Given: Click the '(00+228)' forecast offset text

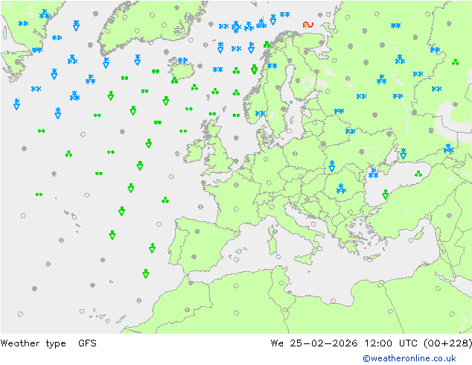Looking at the screenshot, I should click(x=447, y=343).
